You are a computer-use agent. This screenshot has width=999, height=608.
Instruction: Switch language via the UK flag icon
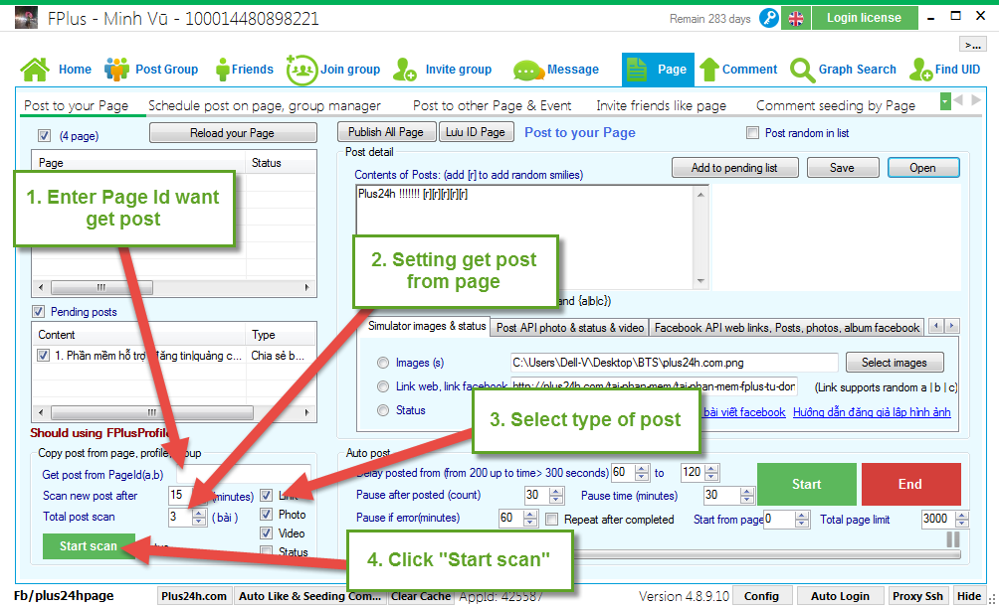point(796,19)
